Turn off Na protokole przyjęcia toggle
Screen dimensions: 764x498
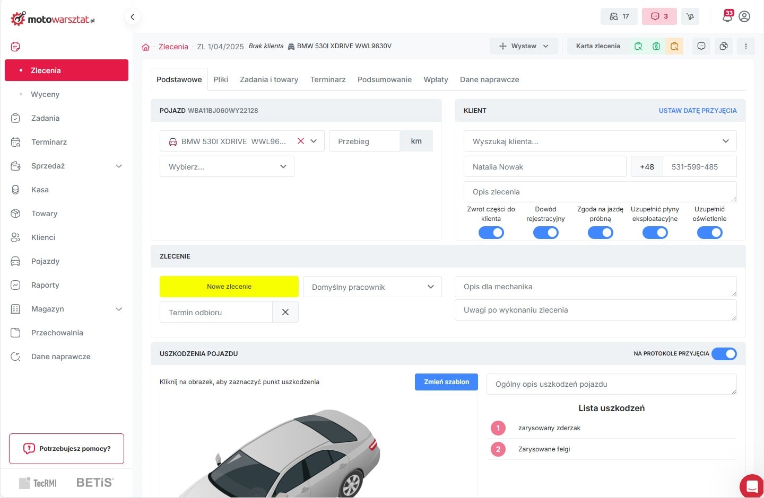724,354
